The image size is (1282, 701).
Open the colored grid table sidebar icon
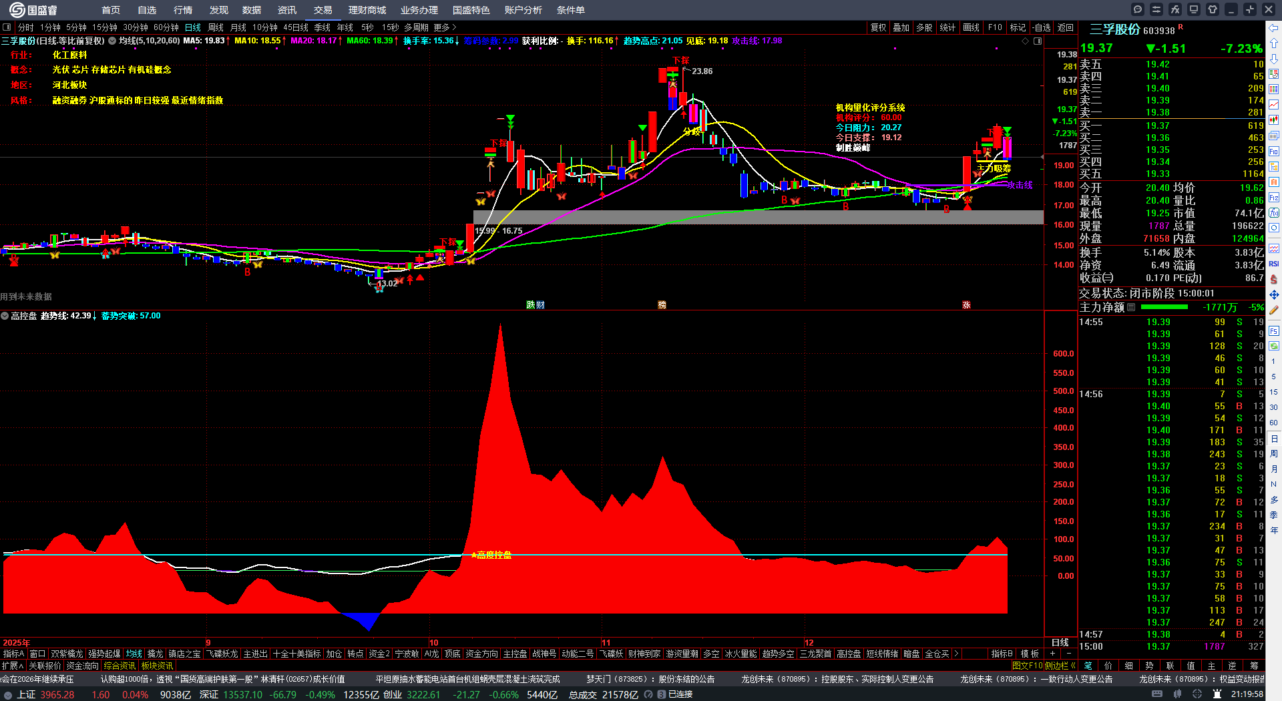1274,89
